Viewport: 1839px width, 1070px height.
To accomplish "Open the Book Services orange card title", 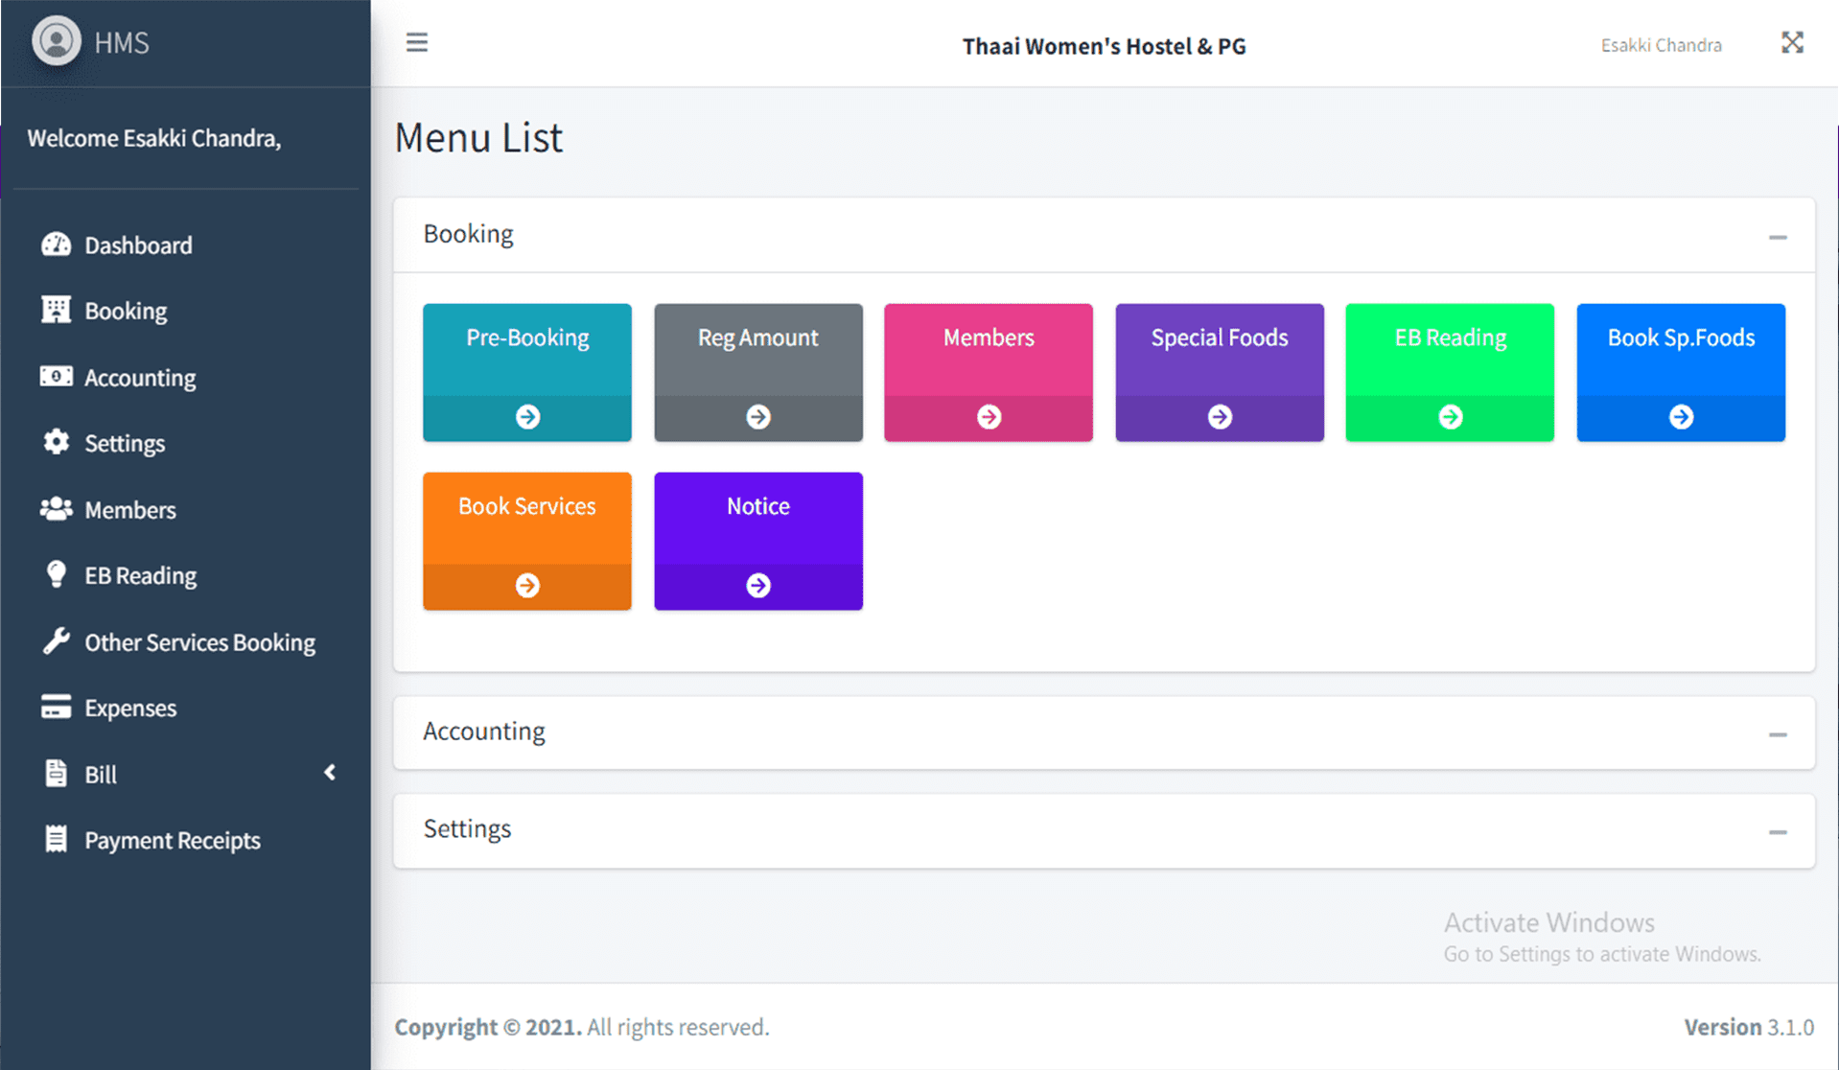I will [527, 506].
